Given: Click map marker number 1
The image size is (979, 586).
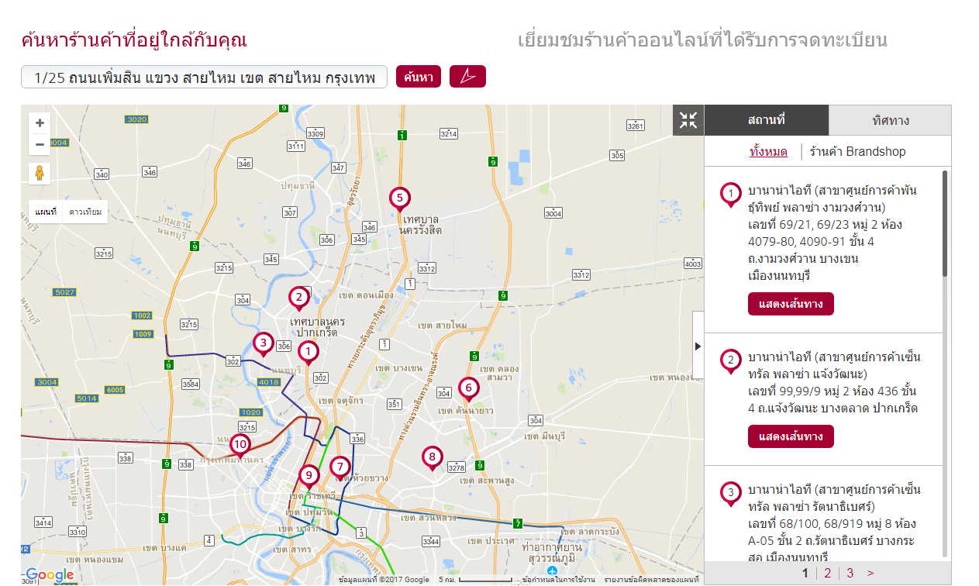Looking at the screenshot, I should point(309,353).
